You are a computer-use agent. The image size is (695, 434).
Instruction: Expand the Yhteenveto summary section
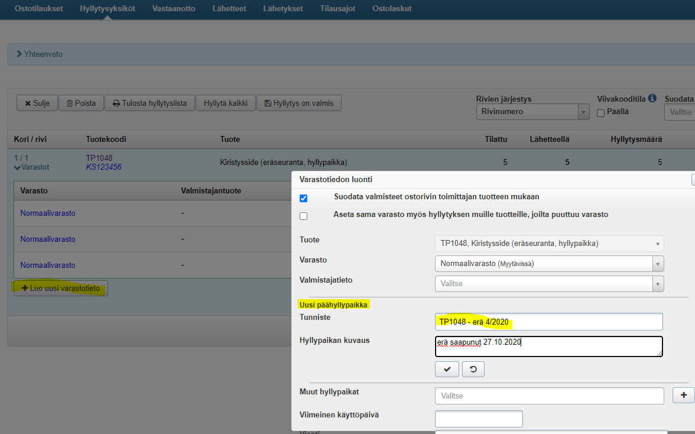tap(40, 54)
